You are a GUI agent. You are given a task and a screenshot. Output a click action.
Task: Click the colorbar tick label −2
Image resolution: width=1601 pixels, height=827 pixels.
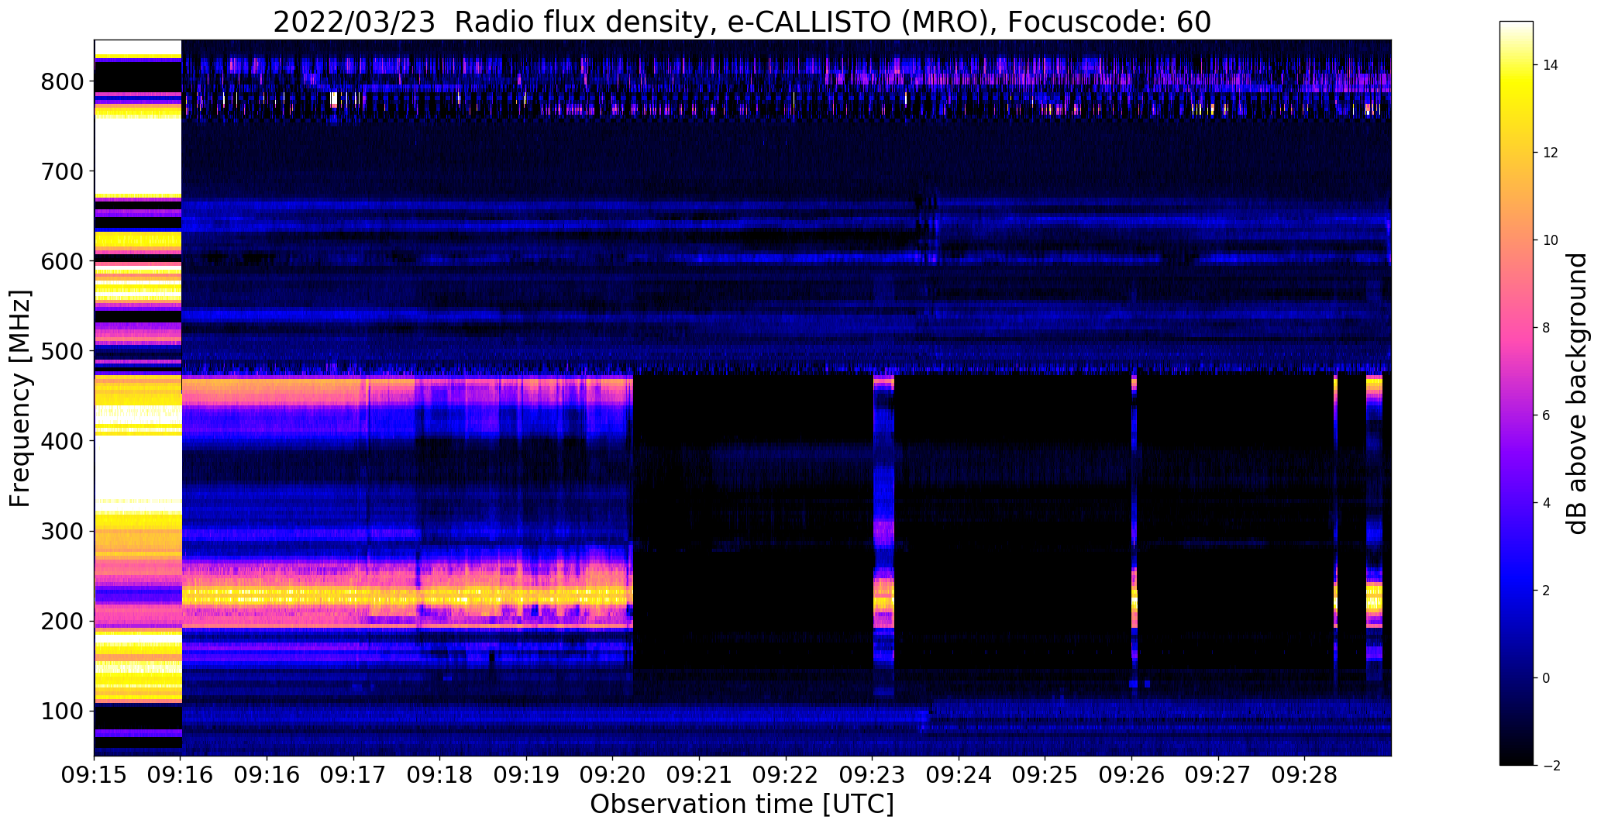(1551, 766)
